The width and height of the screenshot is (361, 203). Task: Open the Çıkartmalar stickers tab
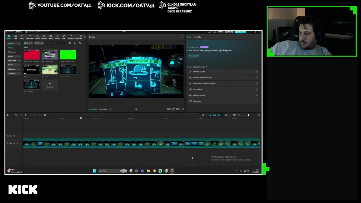[x=30, y=37]
